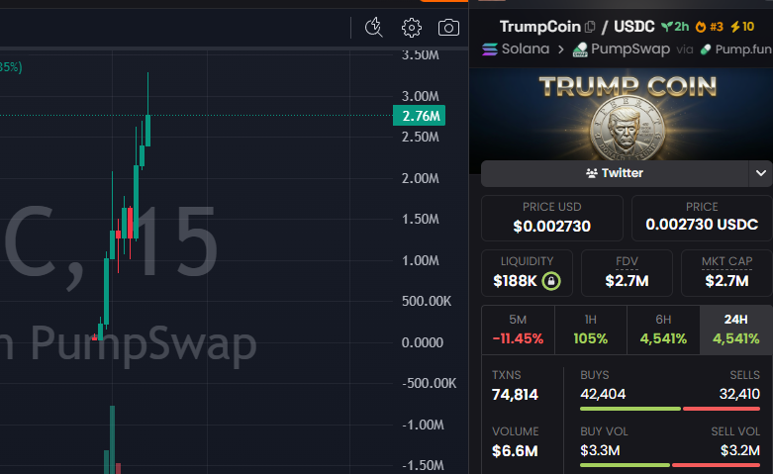This screenshot has width=773, height=474.
Task: Click the BUYS 42,404 value
Action: tap(603, 394)
